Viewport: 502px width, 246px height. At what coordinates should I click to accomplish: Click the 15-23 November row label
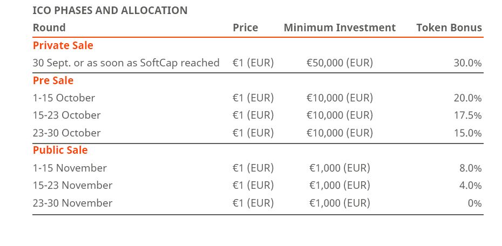coord(73,185)
